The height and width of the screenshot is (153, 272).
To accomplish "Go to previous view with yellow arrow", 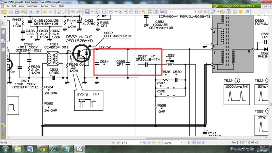I will 45,12.
